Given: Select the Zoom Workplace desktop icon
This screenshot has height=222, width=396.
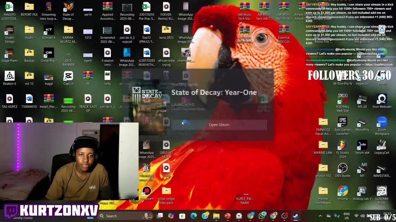Looking at the screenshot, I should pyautogui.click(x=382, y=126).
